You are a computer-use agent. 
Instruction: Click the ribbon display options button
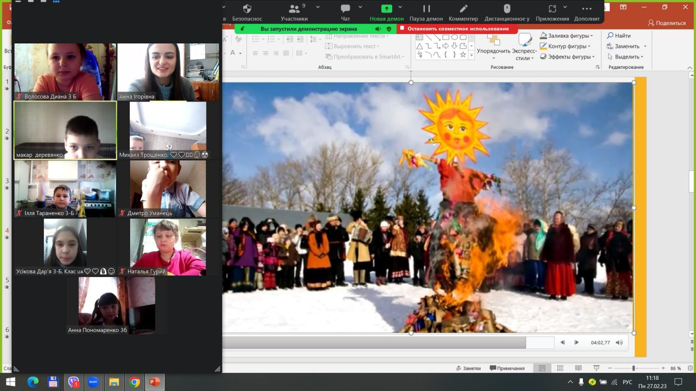coord(623,7)
